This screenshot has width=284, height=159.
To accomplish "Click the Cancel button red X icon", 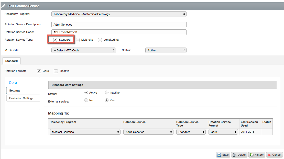I will 269,155.
